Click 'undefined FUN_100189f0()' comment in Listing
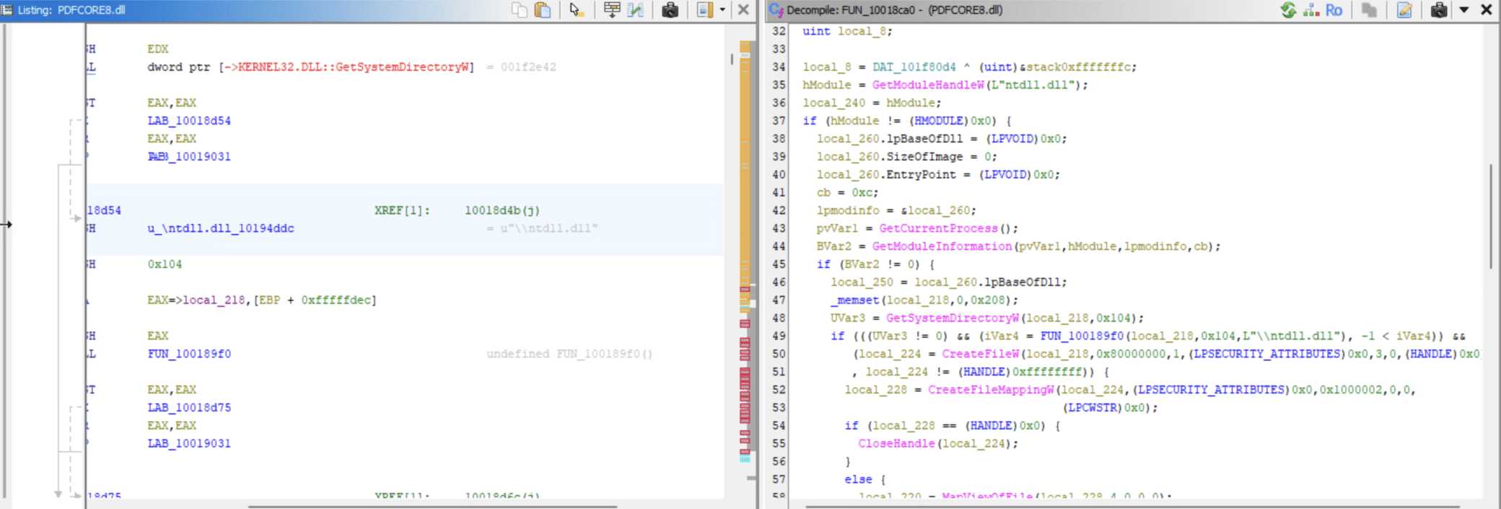 (569, 354)
